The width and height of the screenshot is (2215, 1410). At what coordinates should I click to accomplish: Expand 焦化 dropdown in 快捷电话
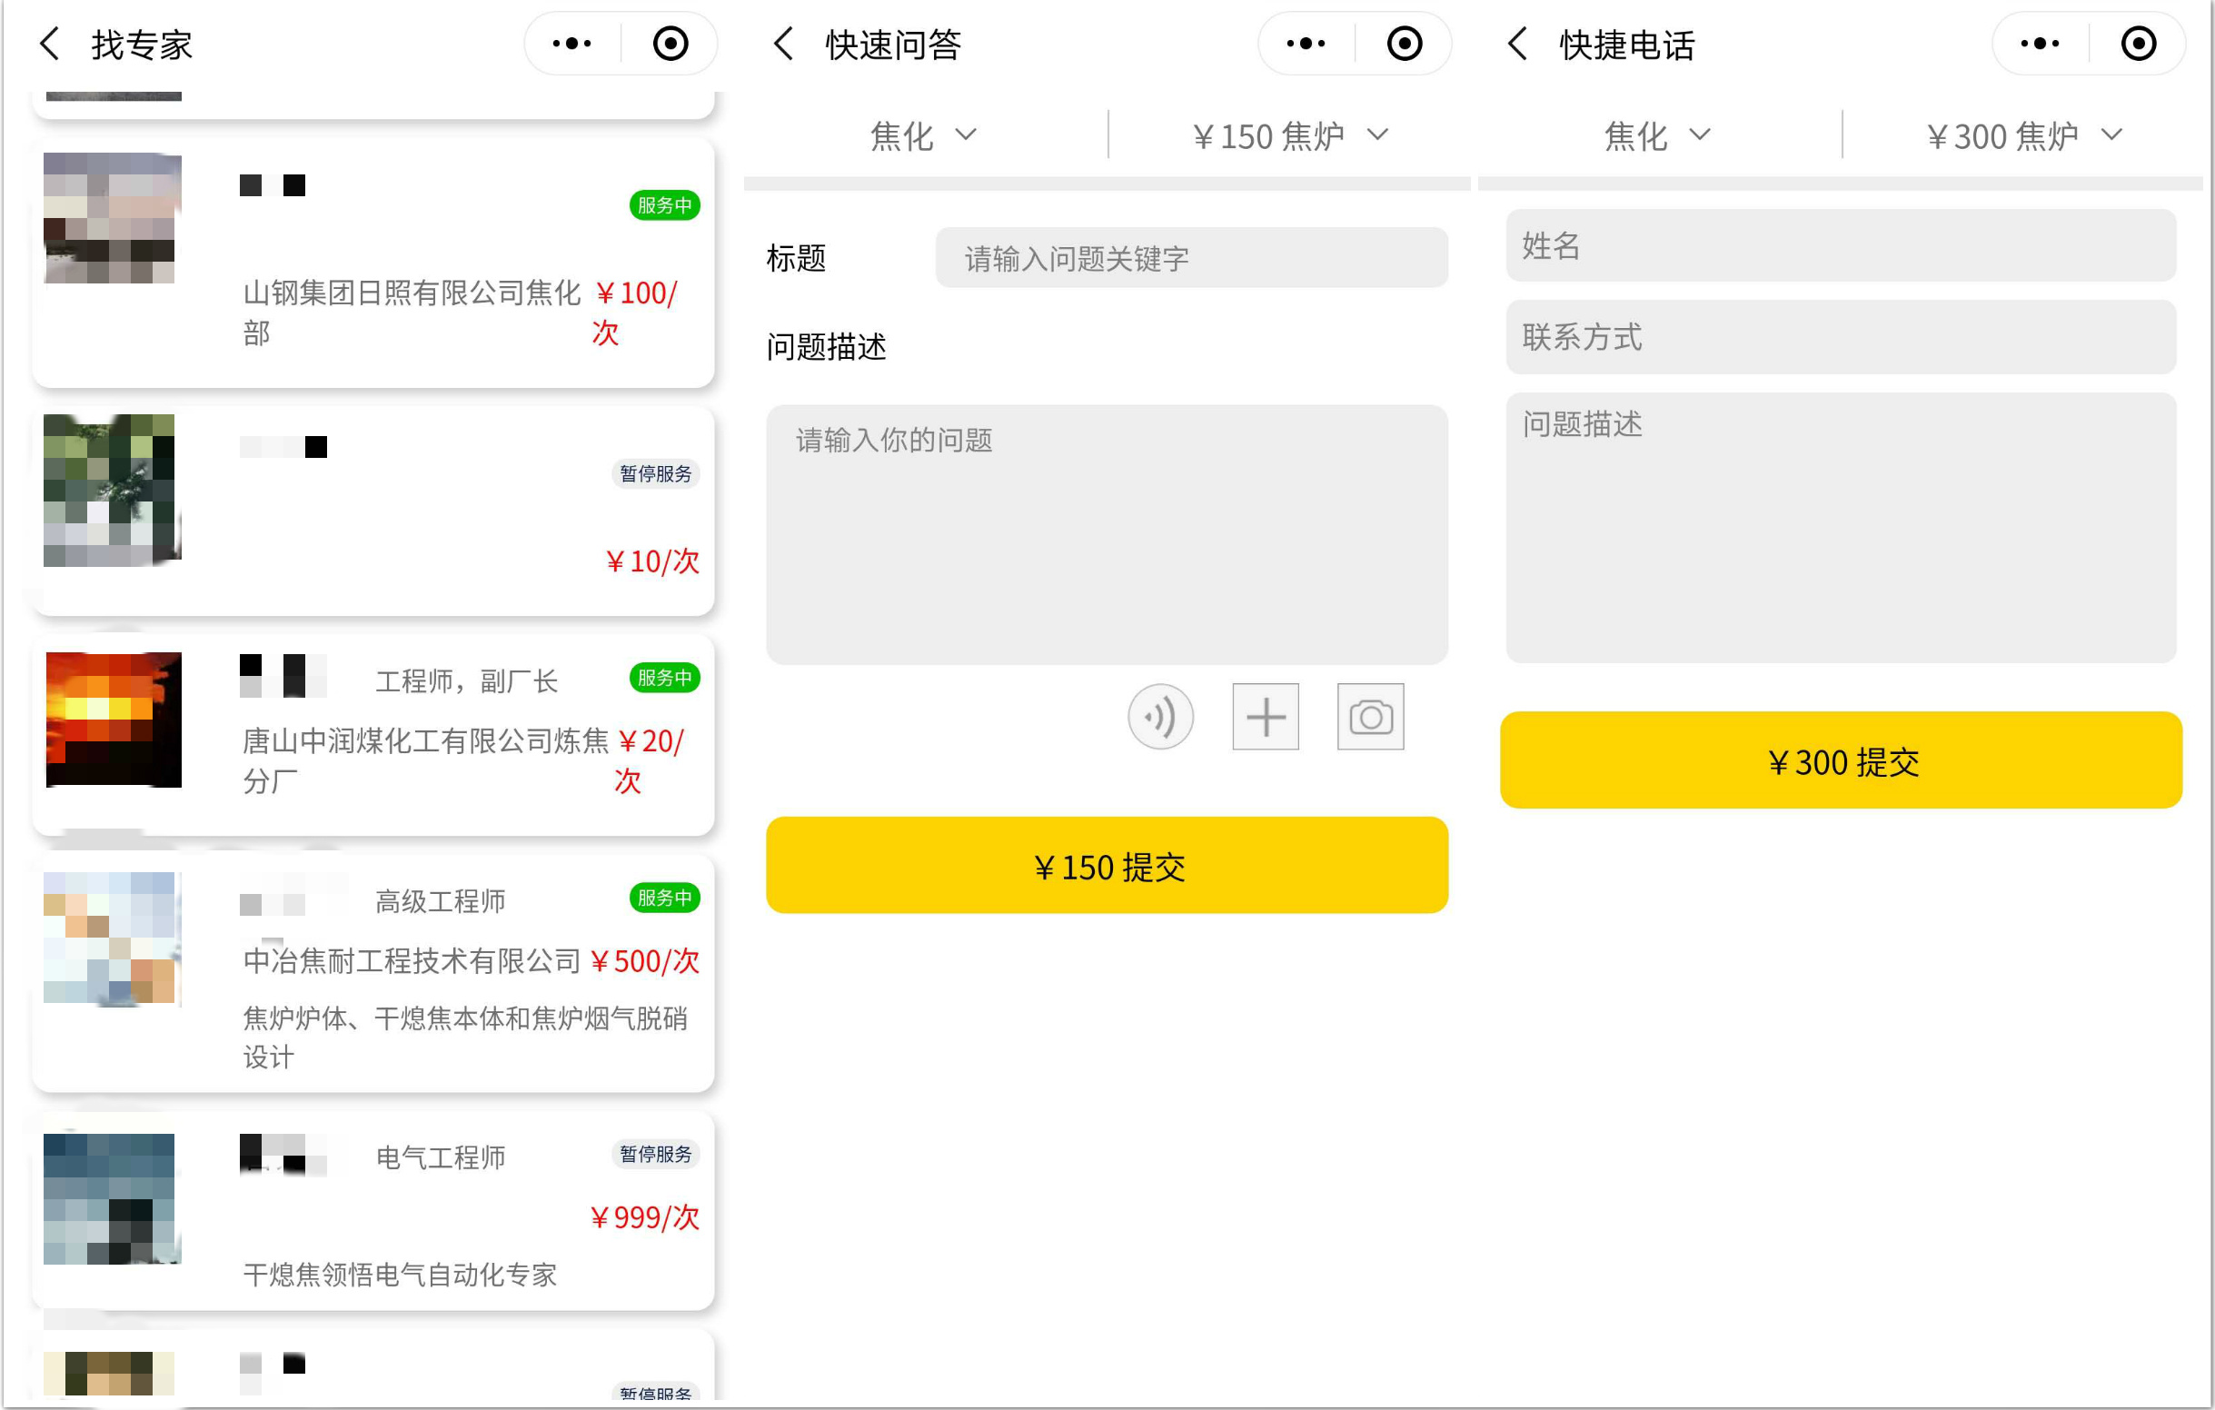pos(1655,136)
